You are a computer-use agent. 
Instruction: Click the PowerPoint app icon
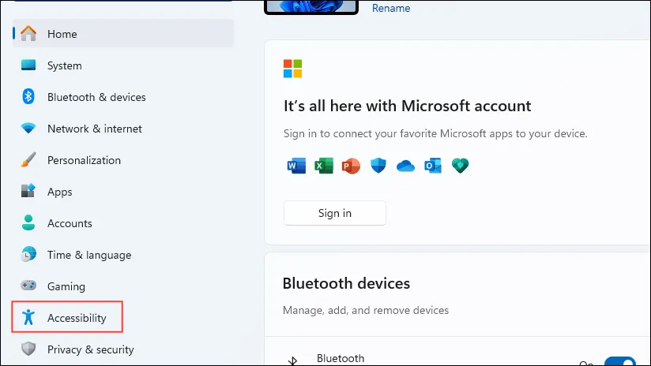(x=351, y=166)
